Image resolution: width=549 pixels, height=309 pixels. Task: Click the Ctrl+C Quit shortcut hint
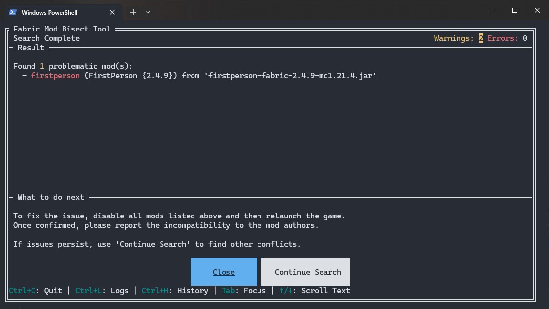[x=35, y=290]
